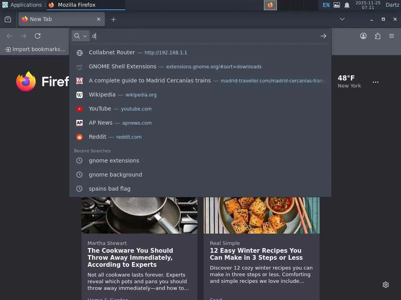
Task: Open a new tab with the plus button
Action: pos(113,20)
